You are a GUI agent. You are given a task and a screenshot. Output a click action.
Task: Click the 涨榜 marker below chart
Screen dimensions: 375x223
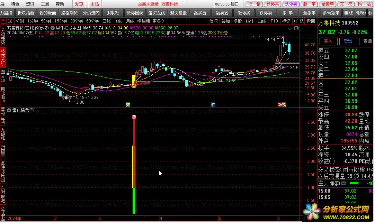(282, 104)
